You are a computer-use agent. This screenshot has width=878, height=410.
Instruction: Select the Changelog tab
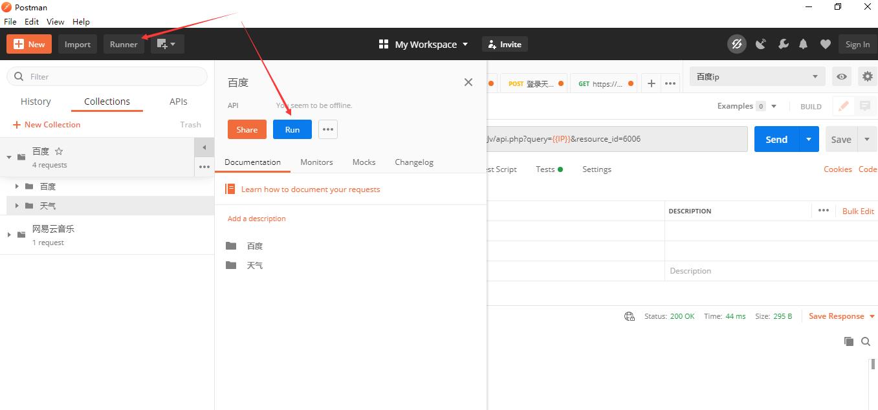[x=414, y=162]
